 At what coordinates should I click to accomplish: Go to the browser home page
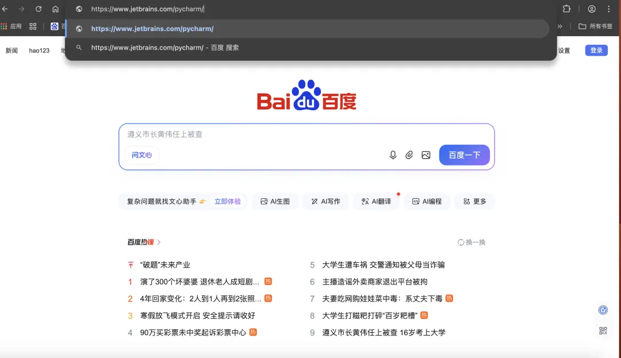coord(55,9)
